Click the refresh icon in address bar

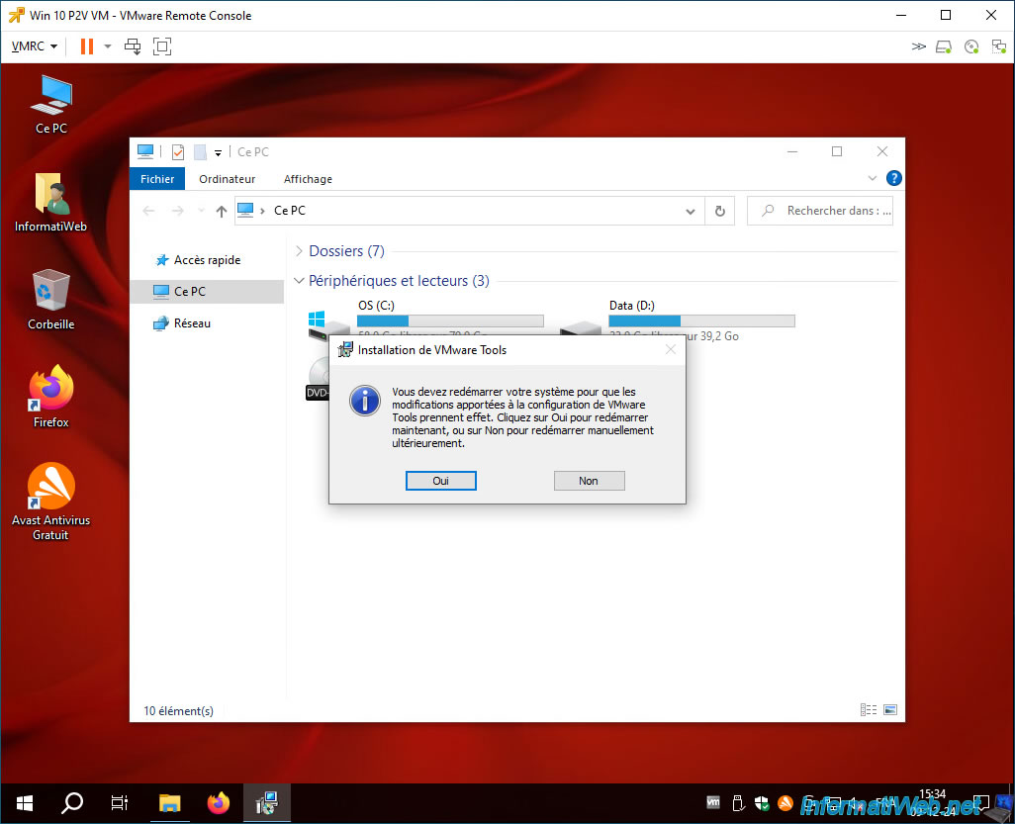click(720, 211)
